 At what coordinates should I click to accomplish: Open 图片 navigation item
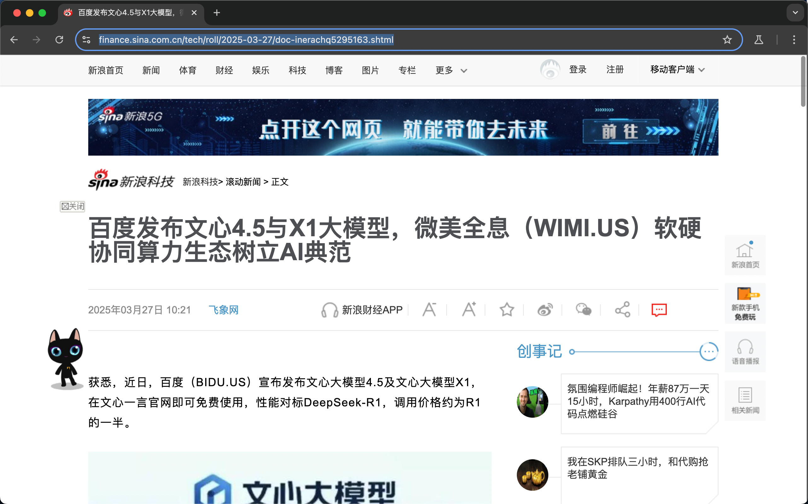371,70
